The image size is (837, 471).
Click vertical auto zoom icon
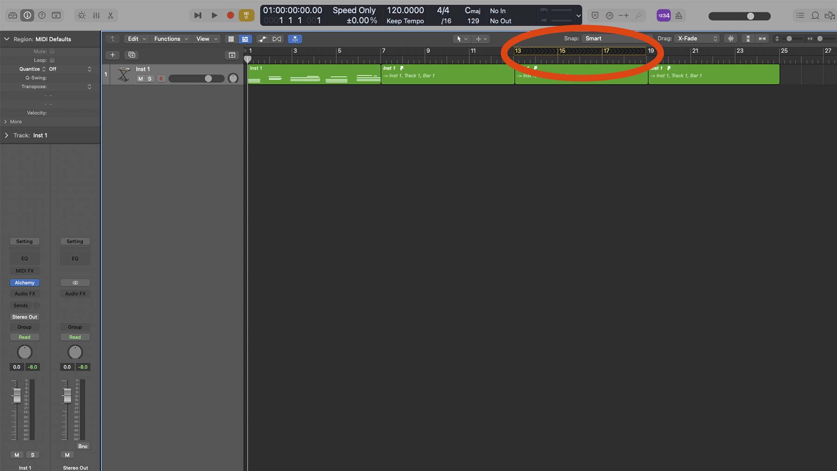tap(748, 39)
